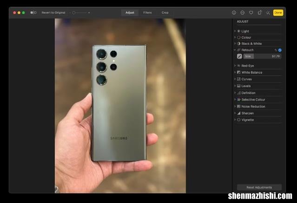Click the compare before/after view icon
This screenshot has width=297, height=203.
(x=33, y=13)
